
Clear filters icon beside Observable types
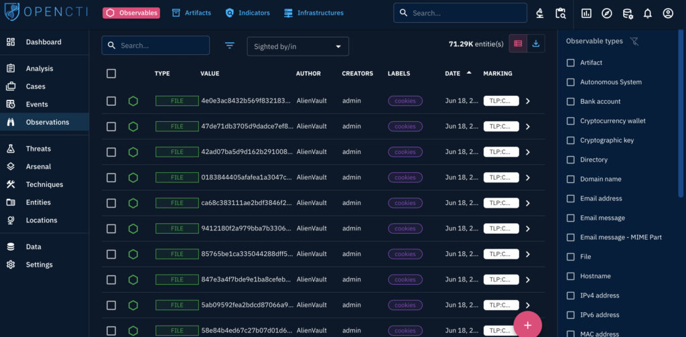[x=634, y=42]
